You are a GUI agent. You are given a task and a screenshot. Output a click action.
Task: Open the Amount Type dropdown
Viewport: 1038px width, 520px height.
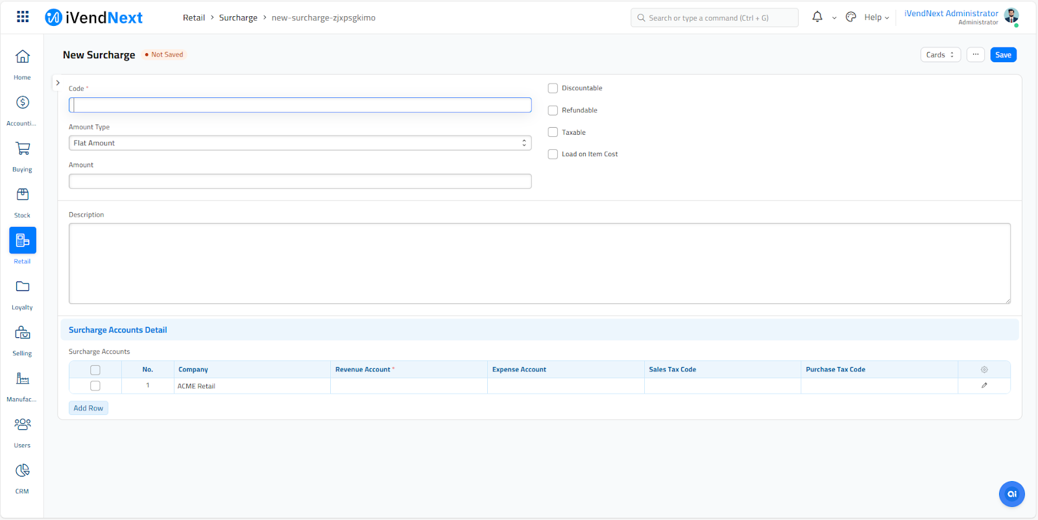point(300,143)
